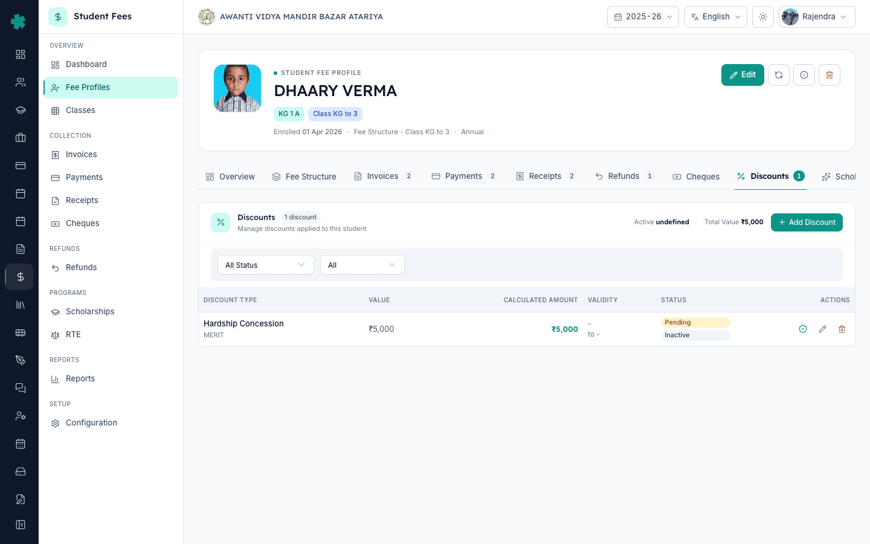
Task: Click the Inactive status badge
Action: [695, 335]
